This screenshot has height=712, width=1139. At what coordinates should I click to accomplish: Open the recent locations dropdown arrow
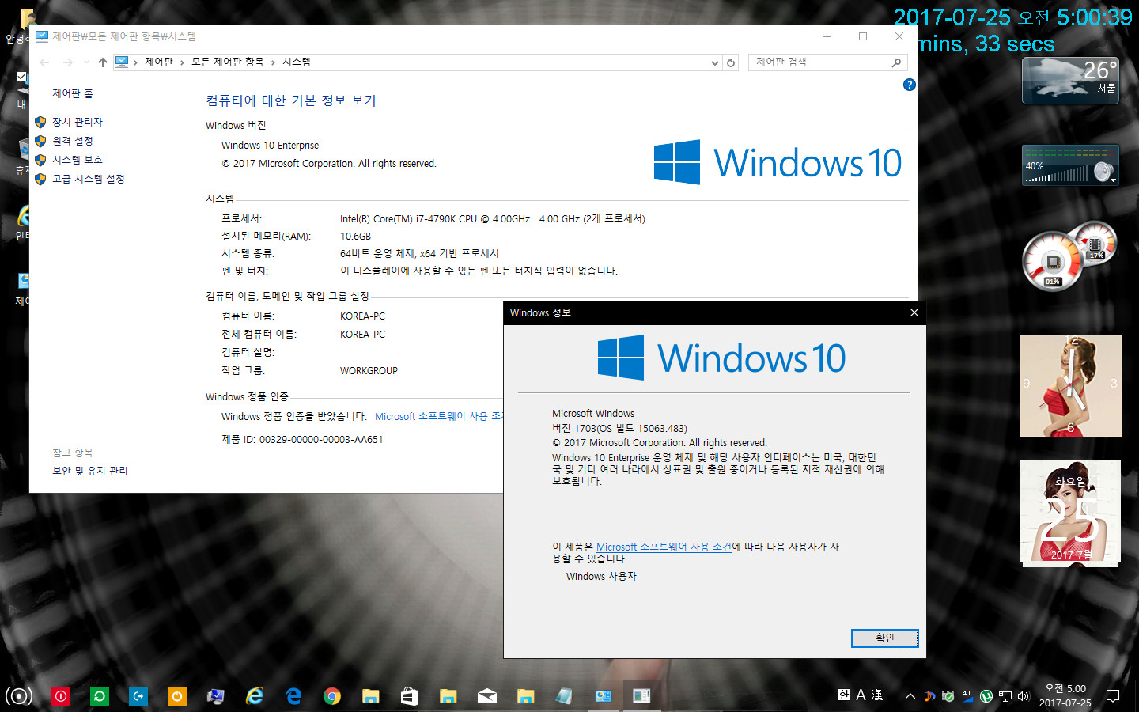coord(86,62)
